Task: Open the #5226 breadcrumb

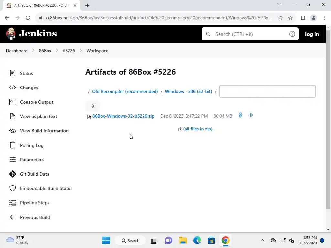Action: pos(69,51)
